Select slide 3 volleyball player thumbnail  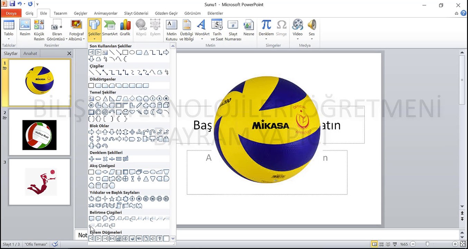[39, 182]
